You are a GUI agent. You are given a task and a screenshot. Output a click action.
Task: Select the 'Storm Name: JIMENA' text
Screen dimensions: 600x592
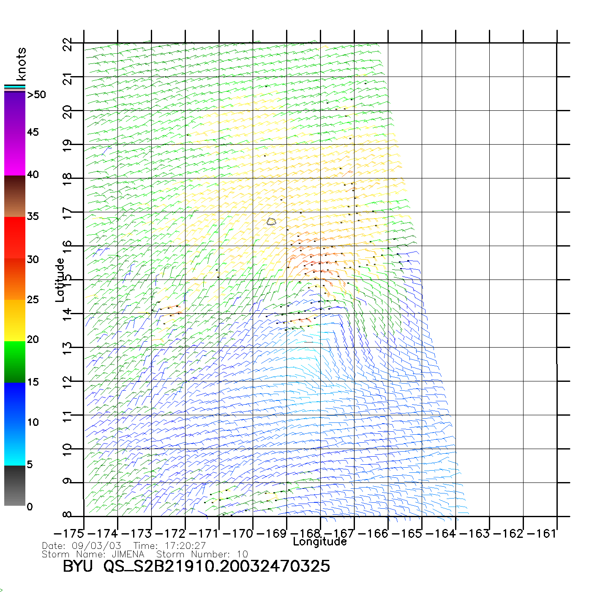point(93,554)
